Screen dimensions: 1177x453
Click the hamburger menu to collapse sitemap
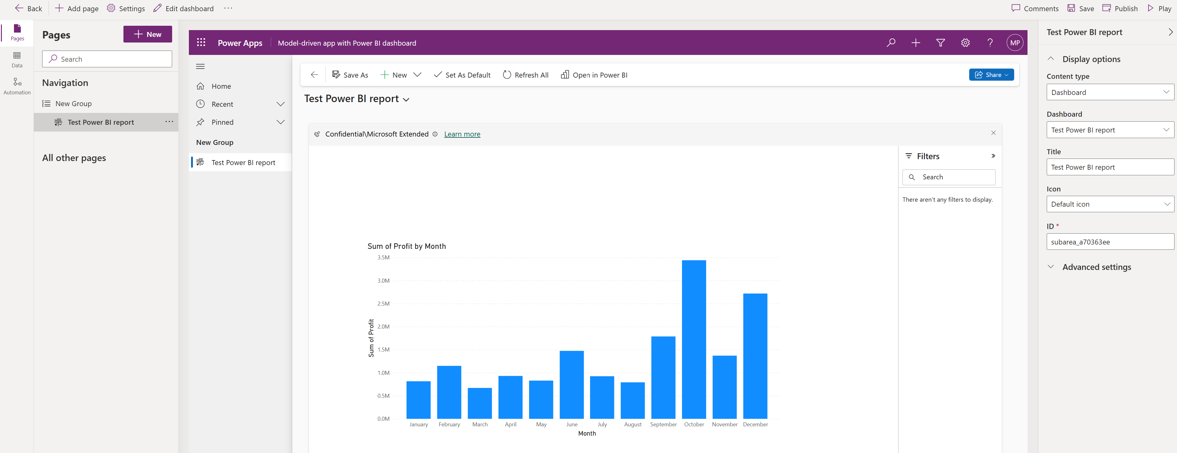[x=200, y=66]
